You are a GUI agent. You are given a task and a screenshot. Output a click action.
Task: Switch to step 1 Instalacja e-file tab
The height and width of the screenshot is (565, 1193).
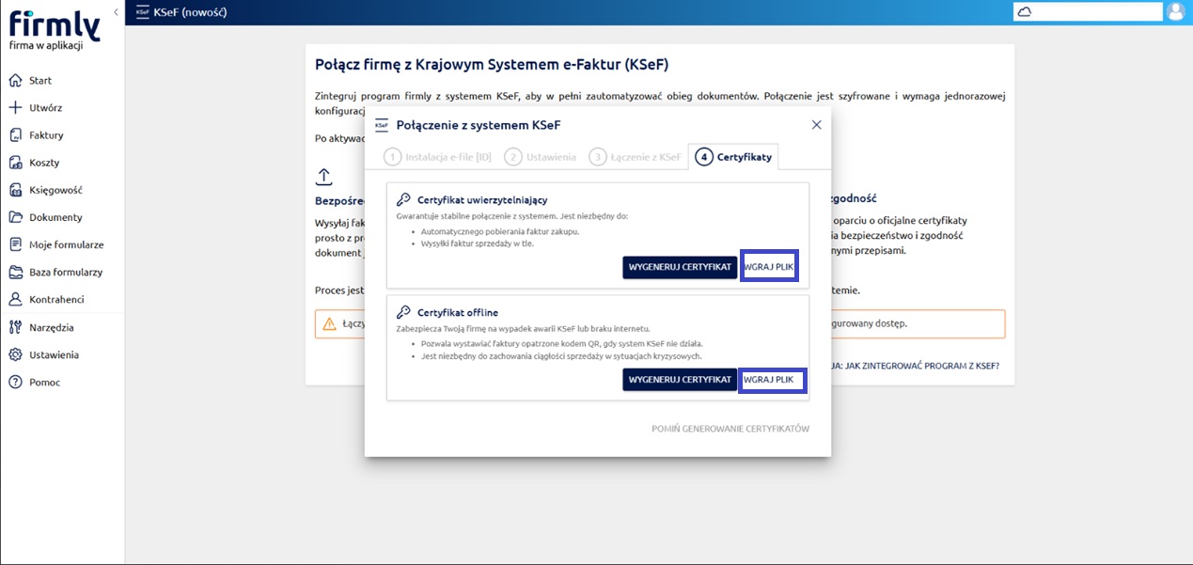[x=438, y=157]
